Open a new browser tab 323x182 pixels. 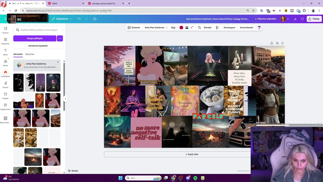point(129,4)
